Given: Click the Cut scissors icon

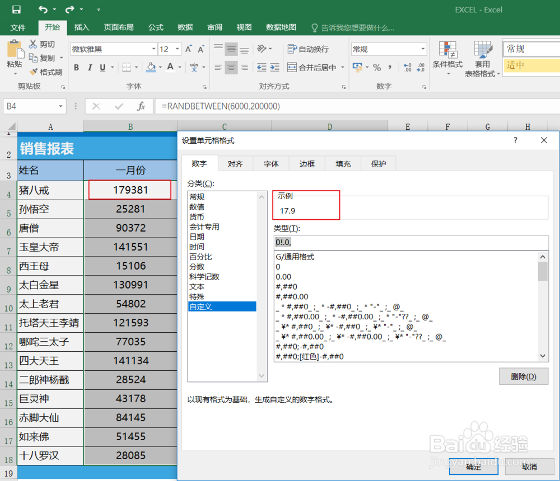Looking at the screenshot, I should (x=33, y=44).
